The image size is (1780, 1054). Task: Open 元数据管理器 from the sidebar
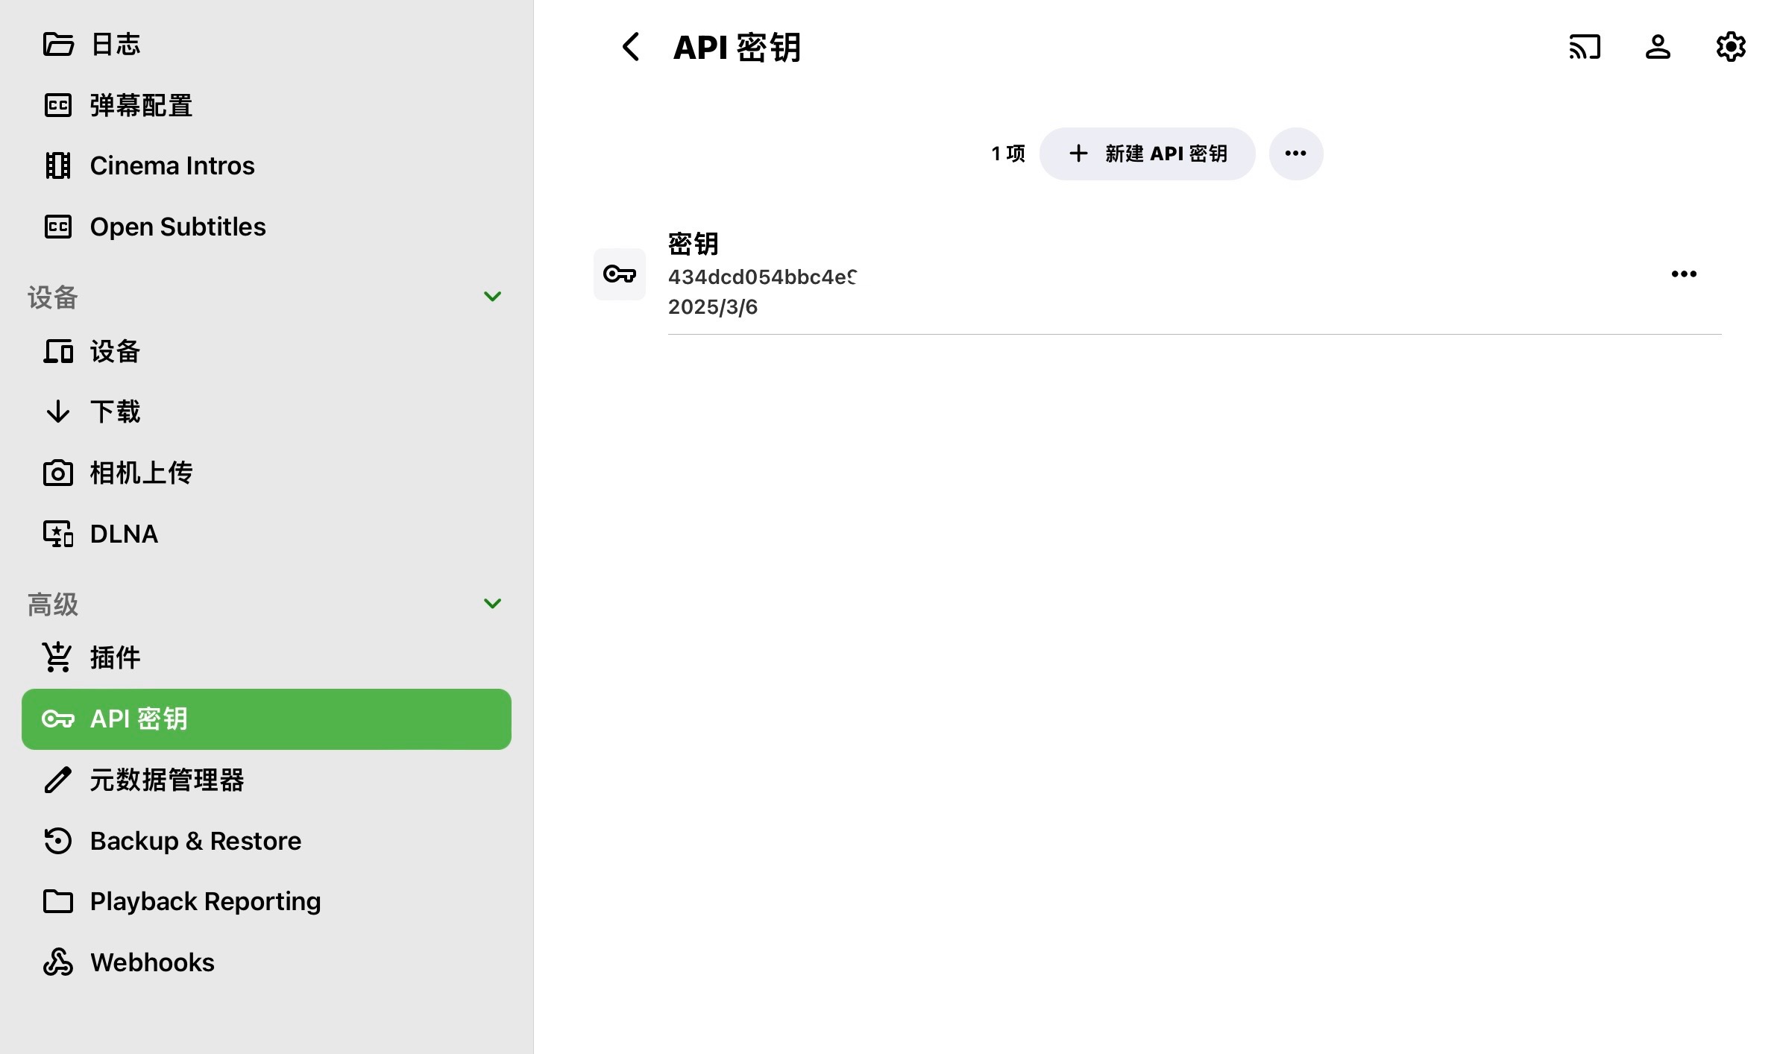[x=167, y=780]
